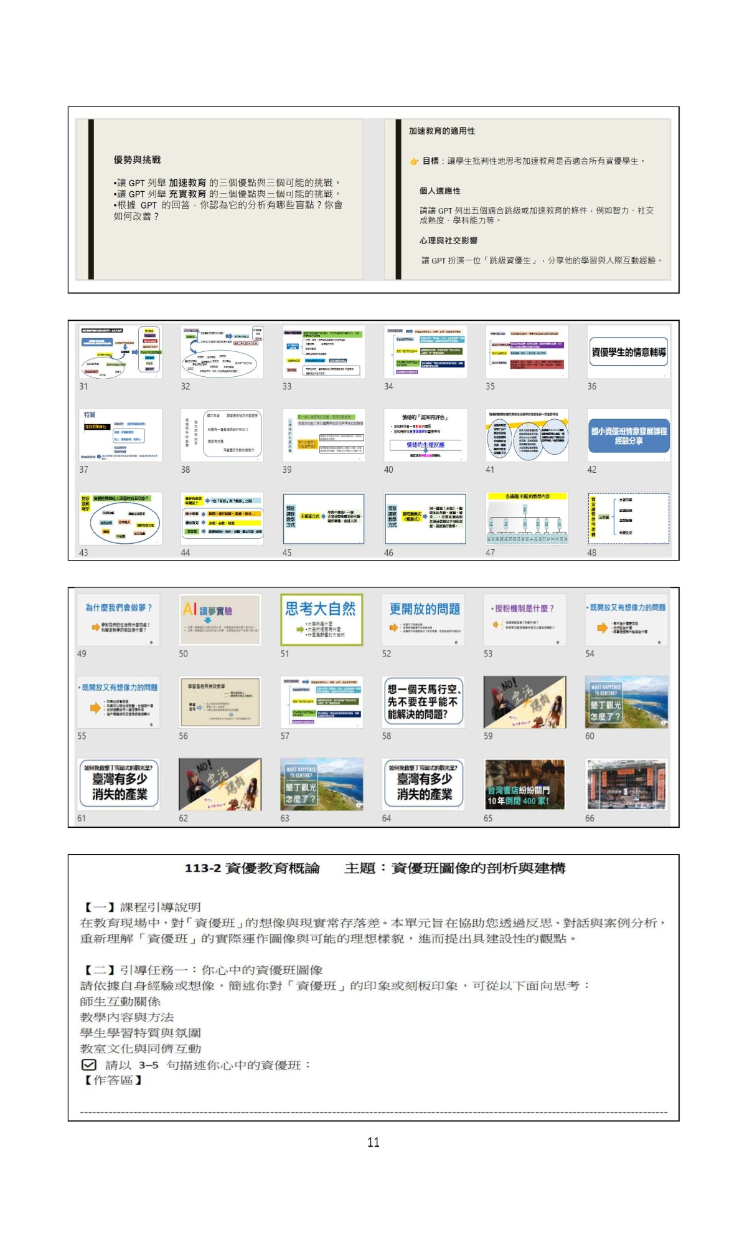Select slide 58 想一個天馬行空 thumbnail
The width and height of the screenshot is (747, 1242).
tap(423, 701)
